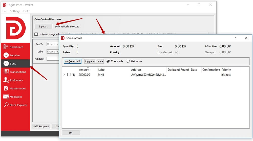
Task: Open the Dashboard icon in sidebar
Action: (x=6, y=47)
